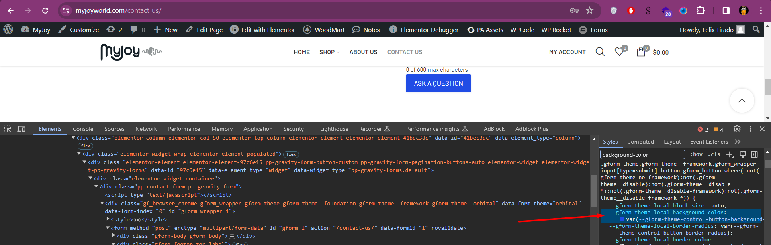Add a new style rule plus icon
This screenshot has height=245, width=771.
tap(730, 154)
